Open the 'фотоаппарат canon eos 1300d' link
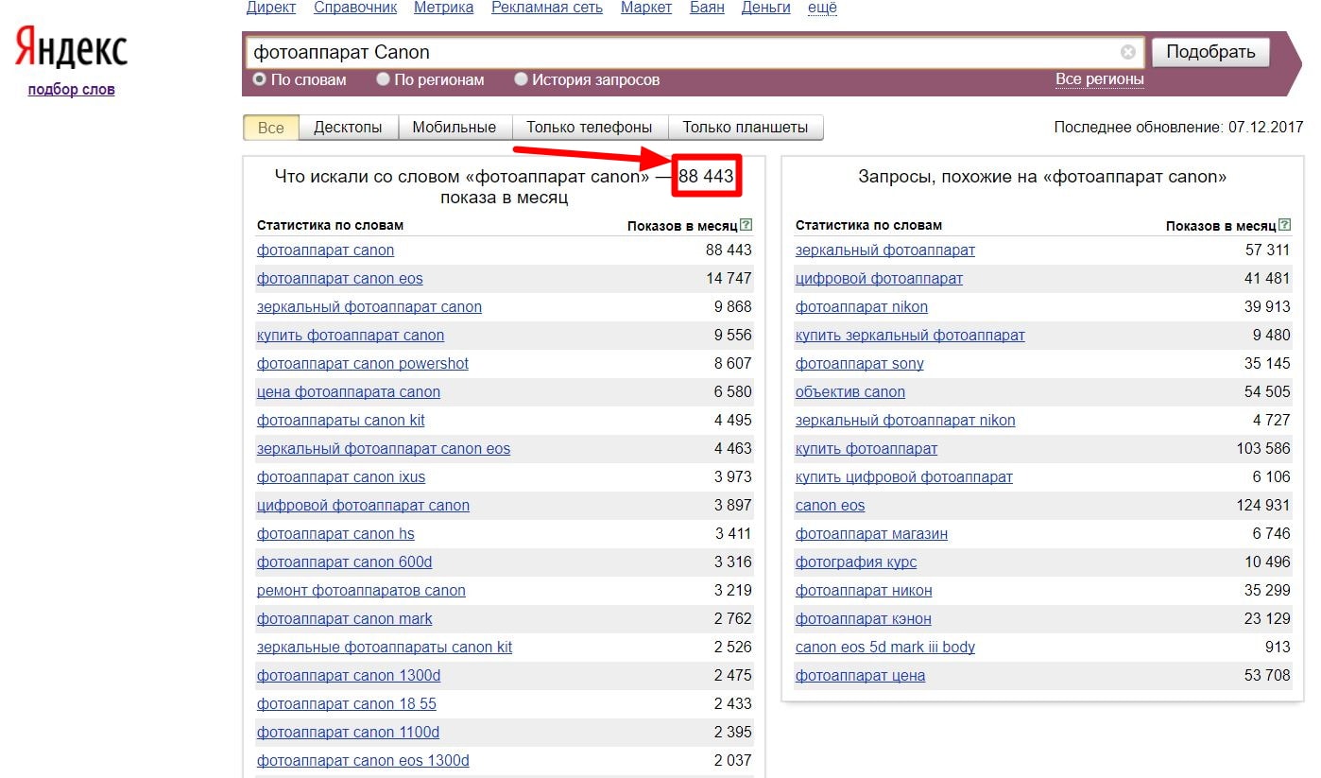 (363, 761)
